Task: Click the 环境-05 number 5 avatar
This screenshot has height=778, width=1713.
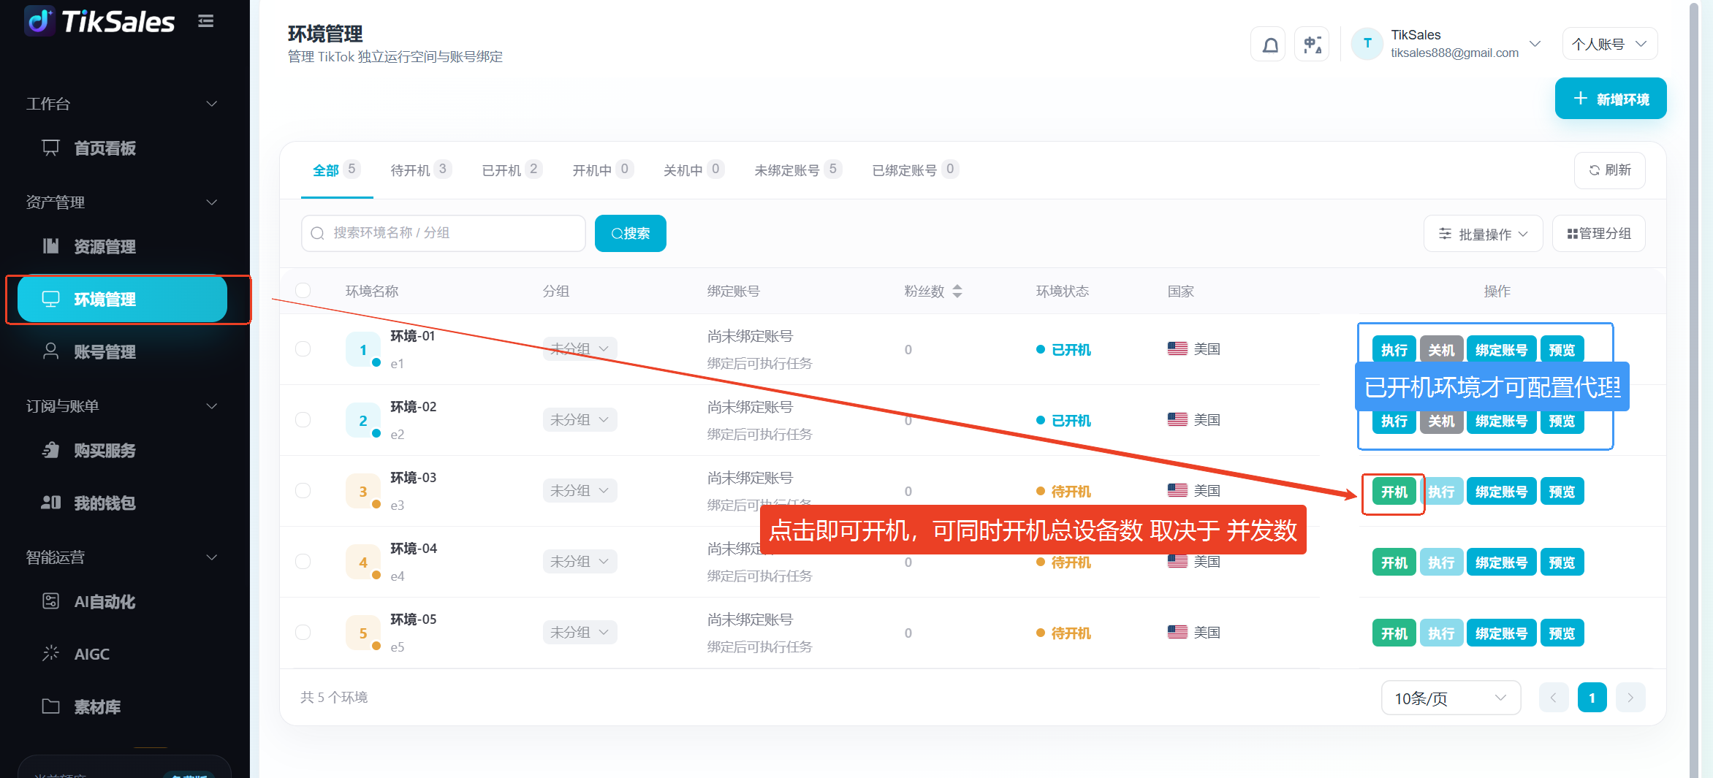Action: point(363,633)
